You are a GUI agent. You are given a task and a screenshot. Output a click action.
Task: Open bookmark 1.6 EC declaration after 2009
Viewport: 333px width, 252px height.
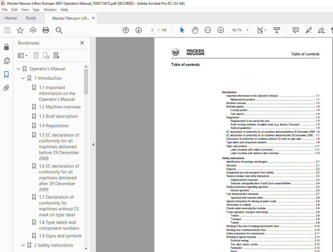(x=59, y=178)
